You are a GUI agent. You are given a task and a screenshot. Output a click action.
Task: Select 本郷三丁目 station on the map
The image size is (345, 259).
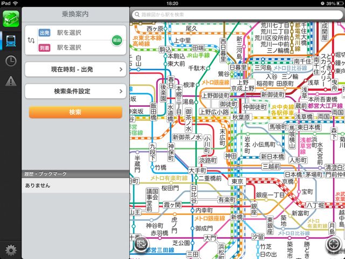coord(179,100)
